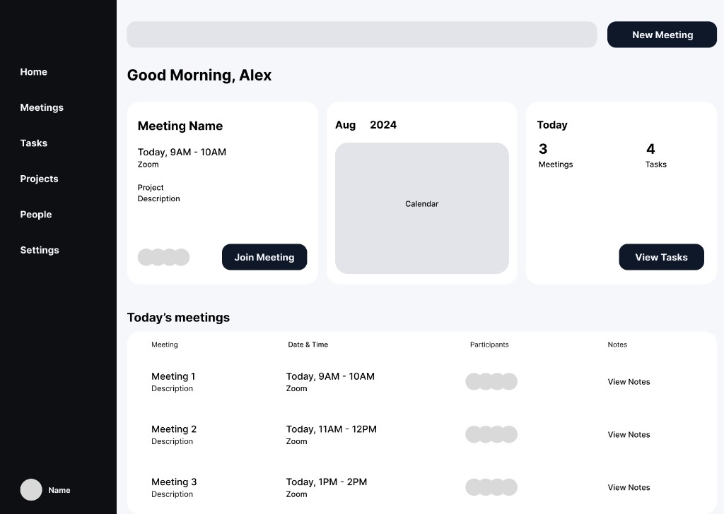This screenshot has width=724, height=514.
Task: Click the Date & Time column header
Action: click(x=308, y=345)
